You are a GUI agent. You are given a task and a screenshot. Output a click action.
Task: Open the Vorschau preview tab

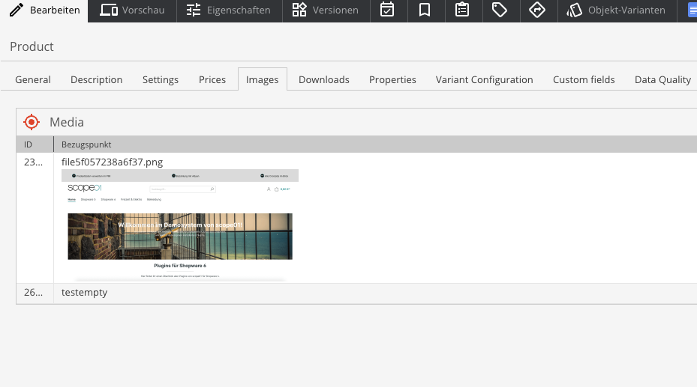pos(132,10)
